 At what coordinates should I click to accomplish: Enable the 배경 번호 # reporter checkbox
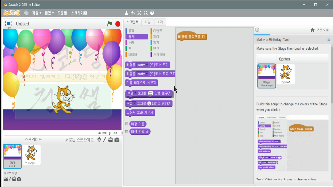(x=127, y=131)
